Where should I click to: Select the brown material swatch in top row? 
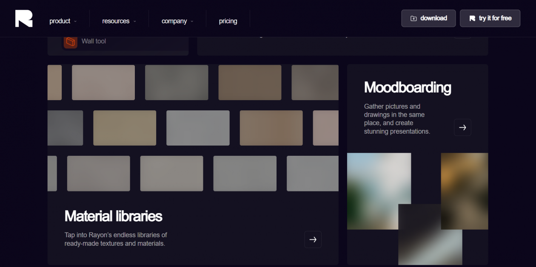coord(250,82)
